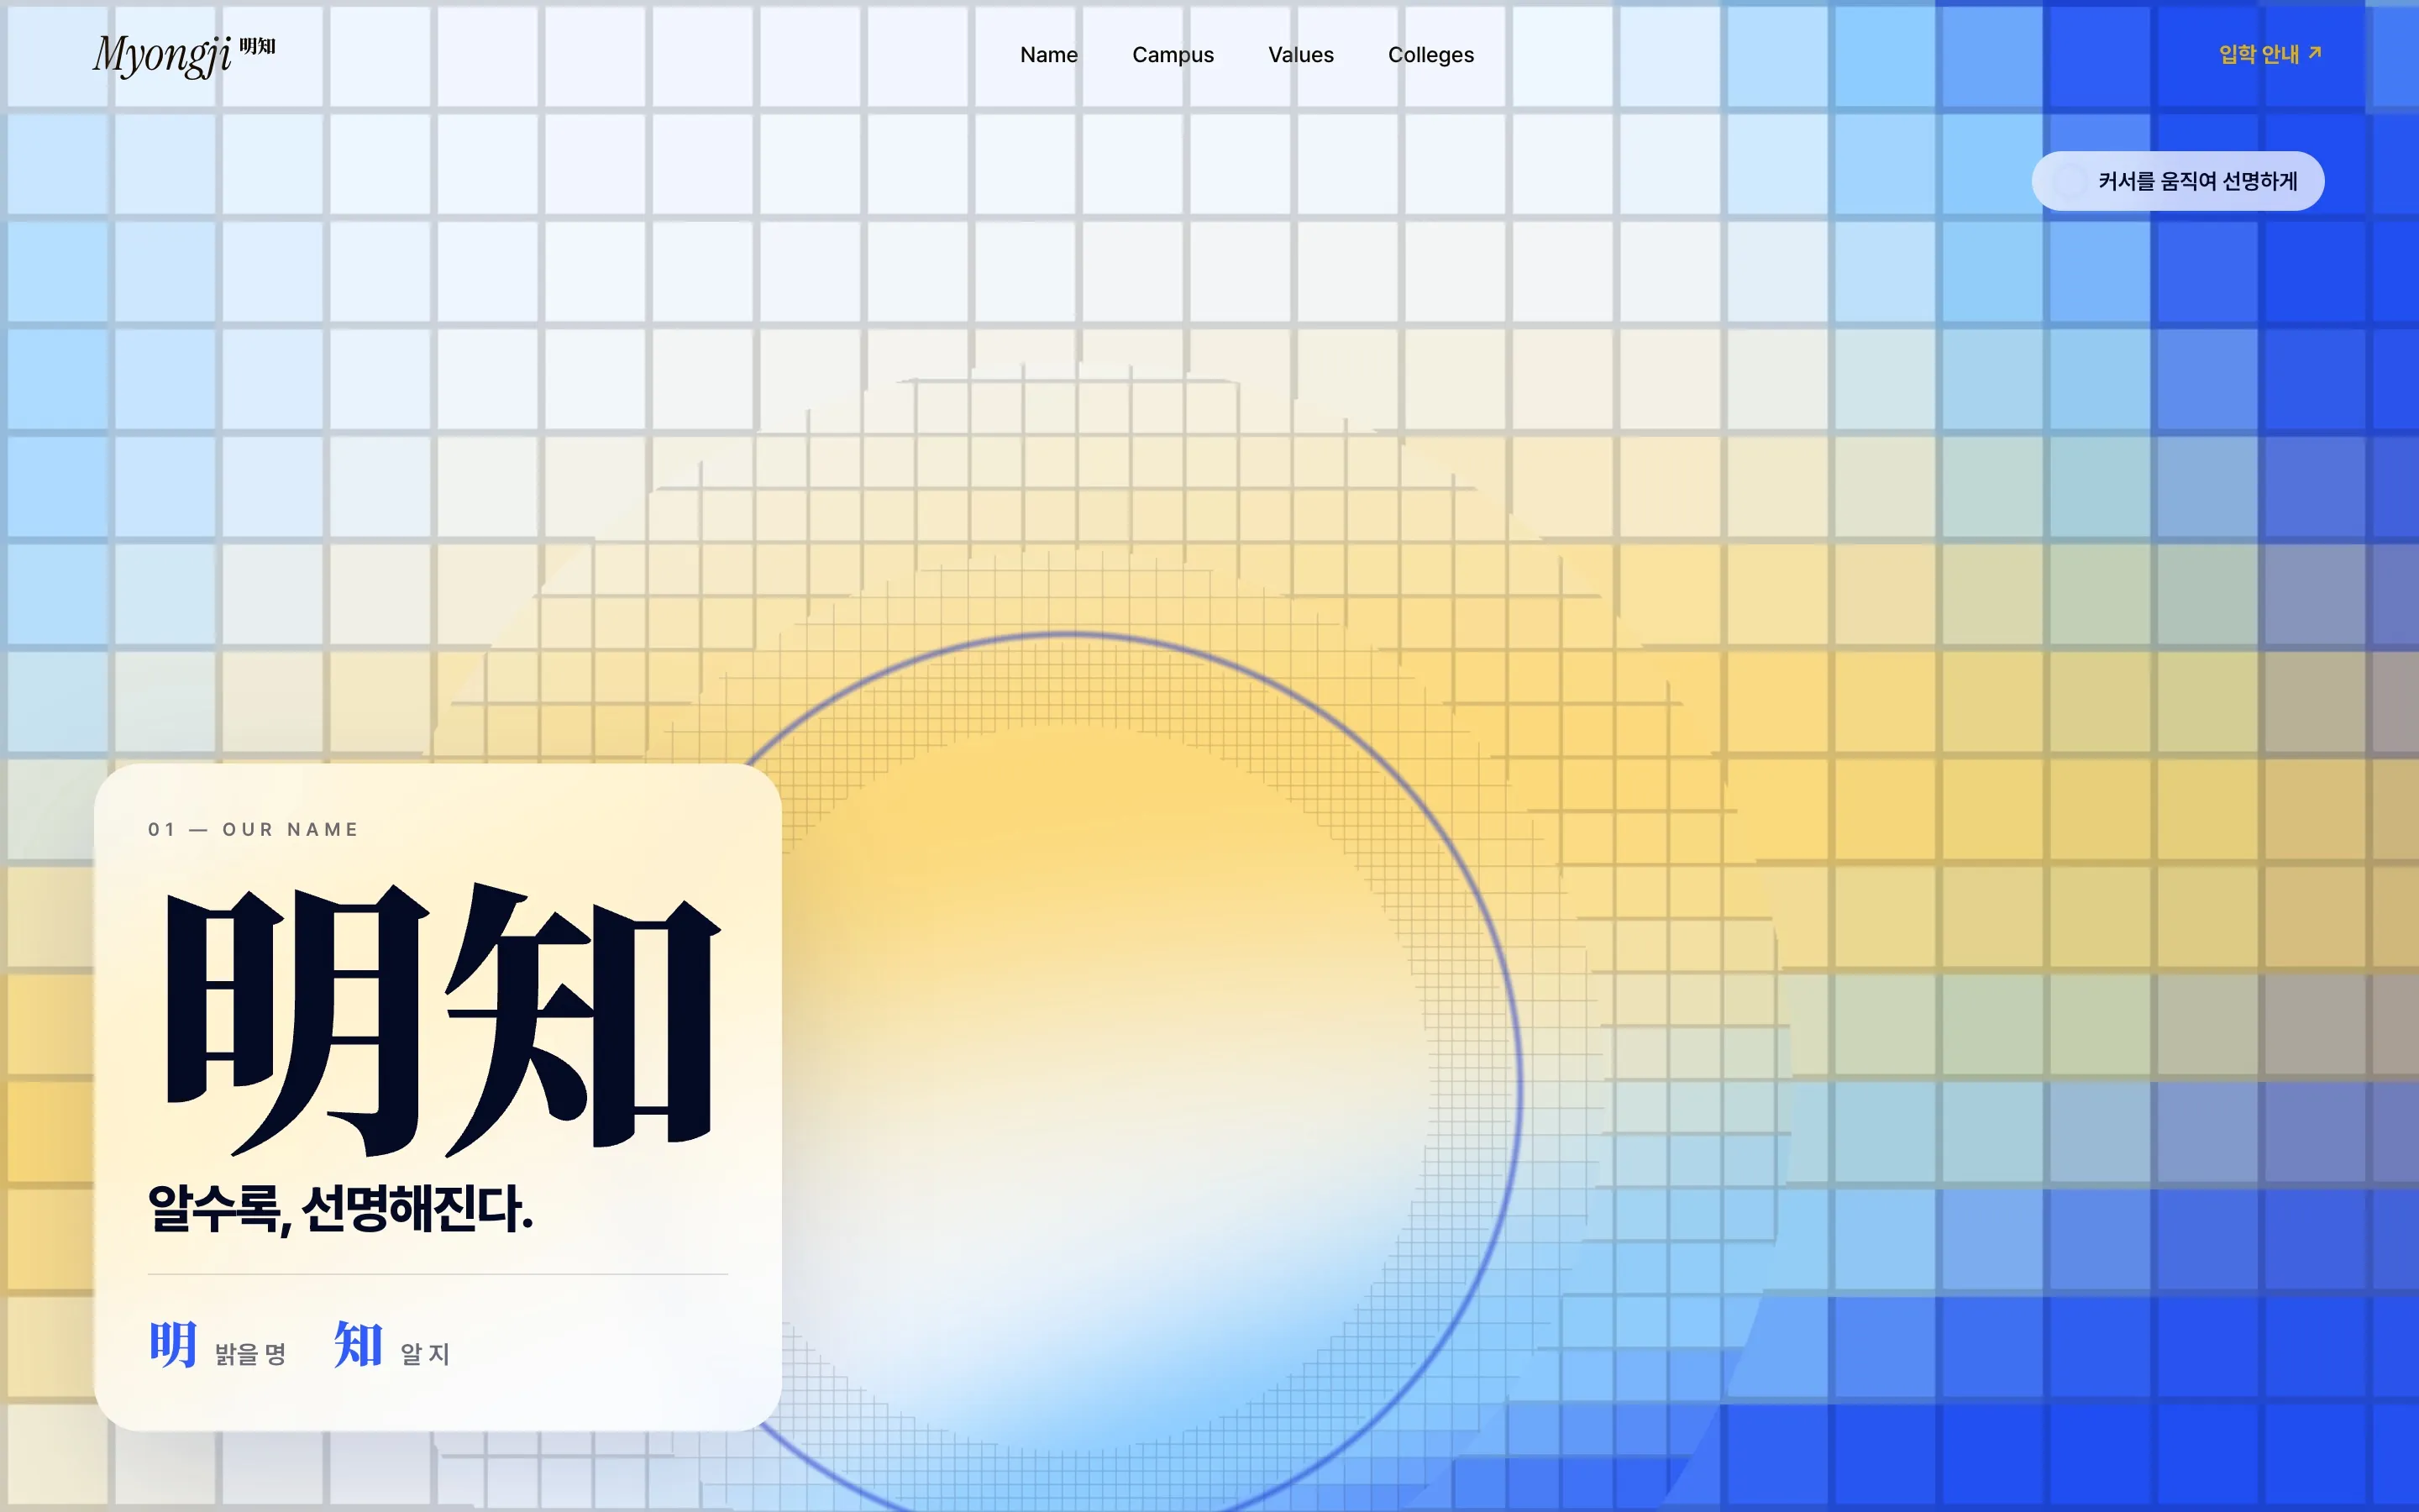Click the gloss text 밝을 명
Screen dimensions: 2419x1512
251,1354
